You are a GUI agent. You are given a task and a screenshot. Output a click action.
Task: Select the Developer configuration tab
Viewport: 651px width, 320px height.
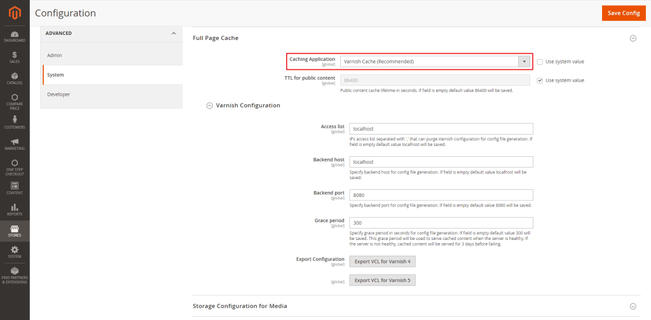tap(111, 95)
